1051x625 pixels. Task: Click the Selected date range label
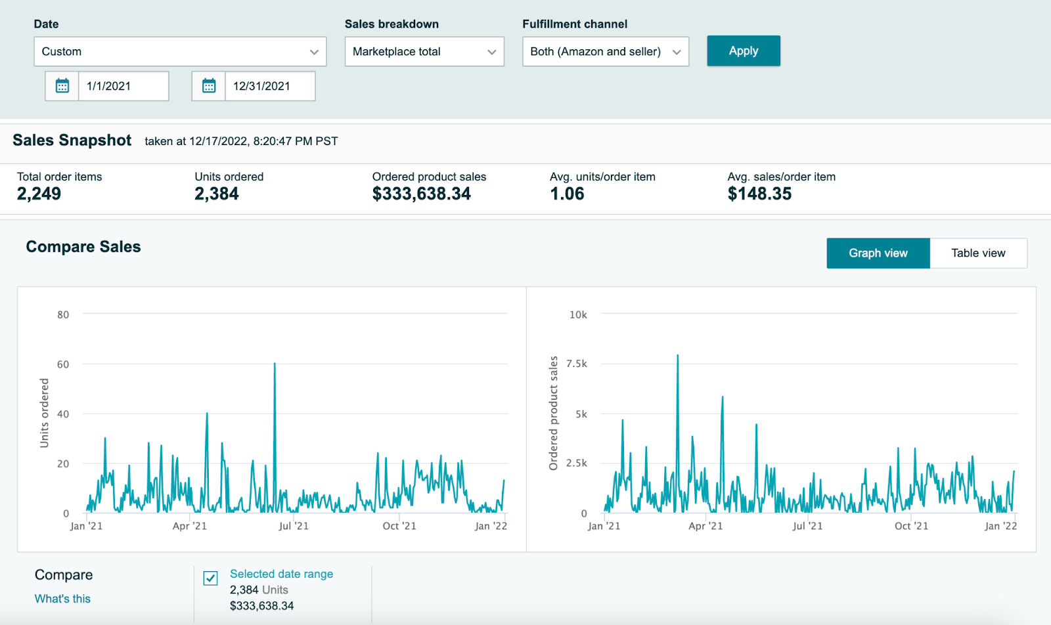tap(281, 574)
